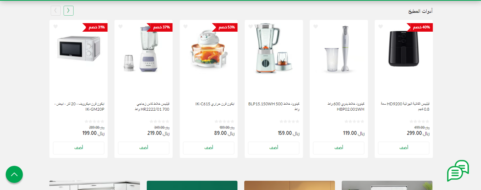481x190 pixels.
Task: Add Kenwood blender 159.00 to cart
Action: tap(274, 148)
